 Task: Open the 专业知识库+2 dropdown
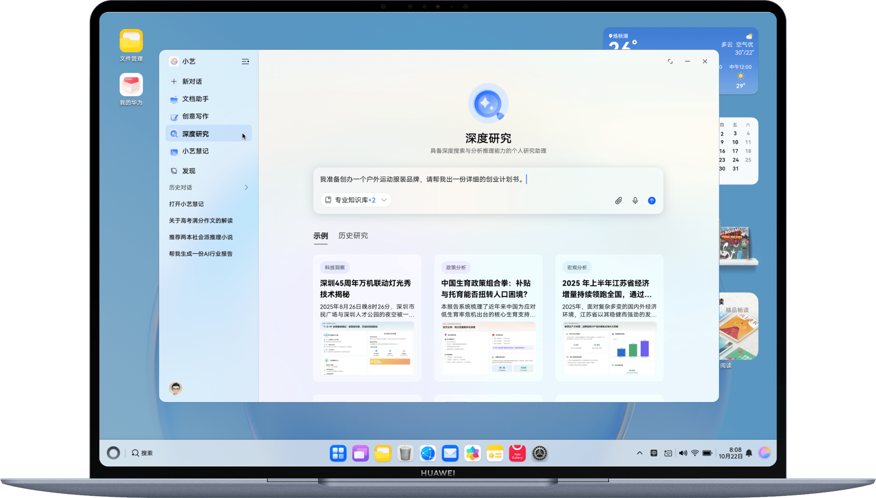[x=356, y=200]
